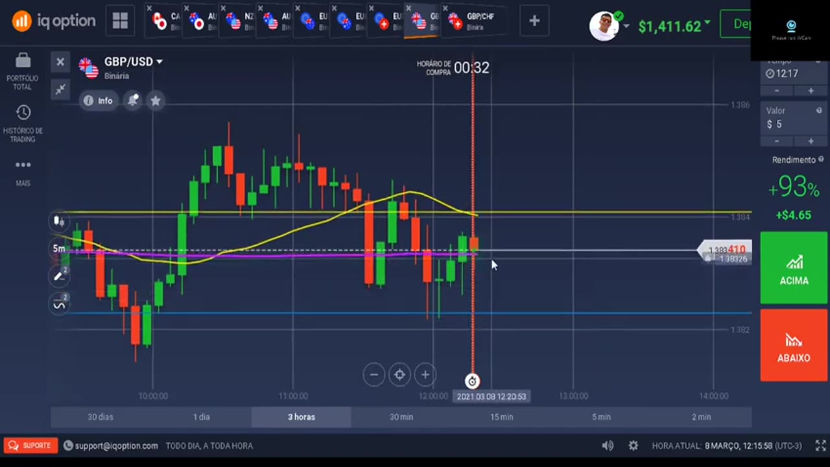Open the settings gear icon

pyautogui.click(x=633, y=446)
